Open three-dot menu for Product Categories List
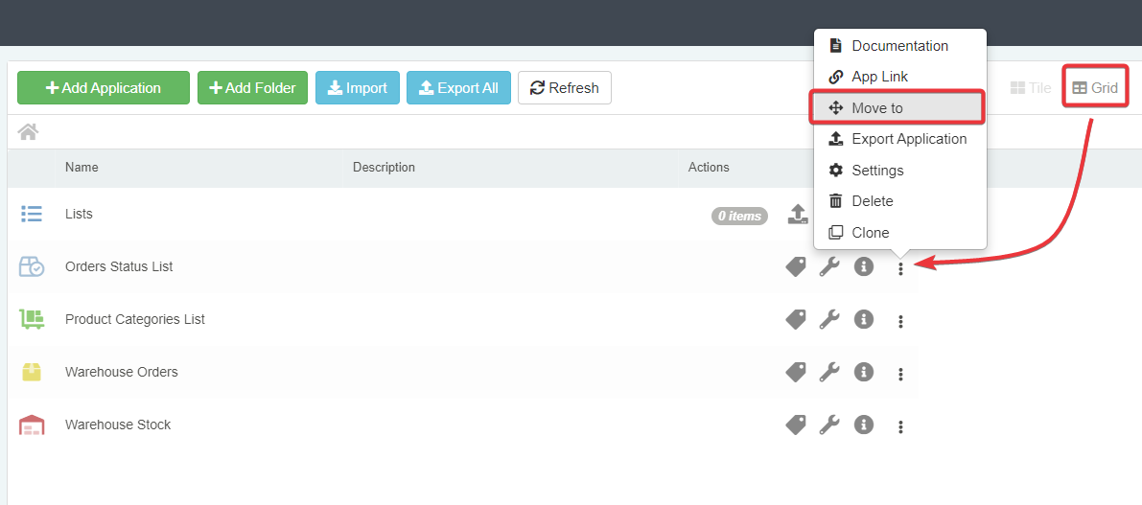Viewport: 1142px width, 505px height. [x=900, y=321]
